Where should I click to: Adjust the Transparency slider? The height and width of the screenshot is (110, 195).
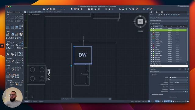coord(177,92)
